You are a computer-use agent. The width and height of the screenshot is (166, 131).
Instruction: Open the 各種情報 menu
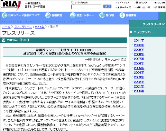click(131, 15)
